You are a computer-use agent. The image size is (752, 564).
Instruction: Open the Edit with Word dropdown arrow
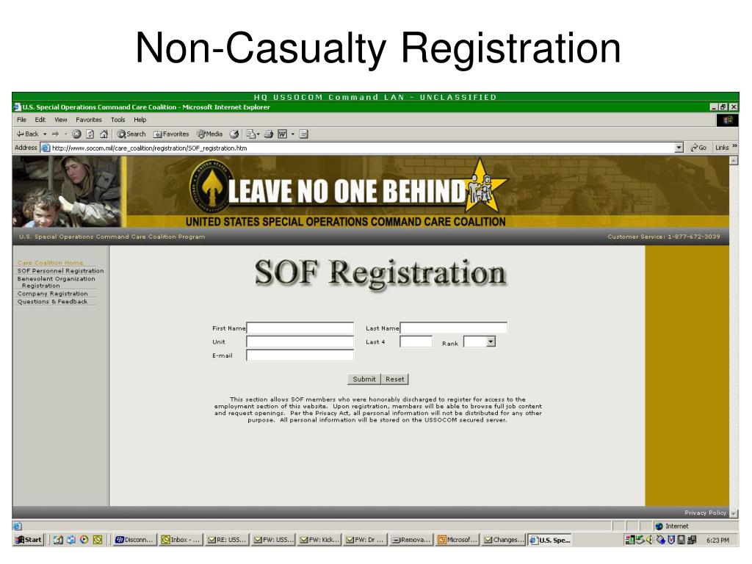click(x=292, y=134)
